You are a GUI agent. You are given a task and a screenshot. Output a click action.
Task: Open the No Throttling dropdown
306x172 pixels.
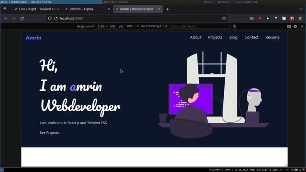[x=151, y=26]
